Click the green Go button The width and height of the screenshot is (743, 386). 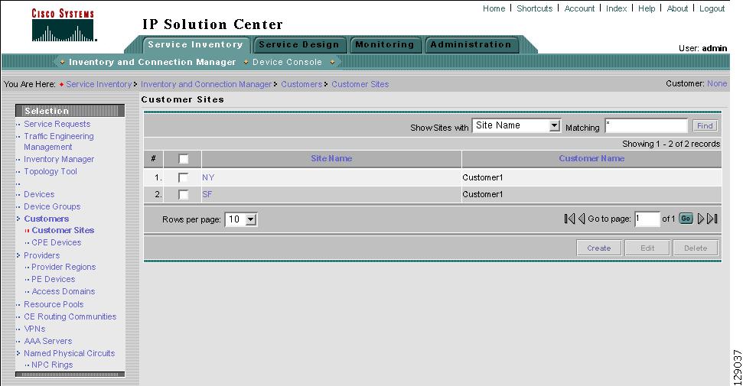tap(686, 219)
